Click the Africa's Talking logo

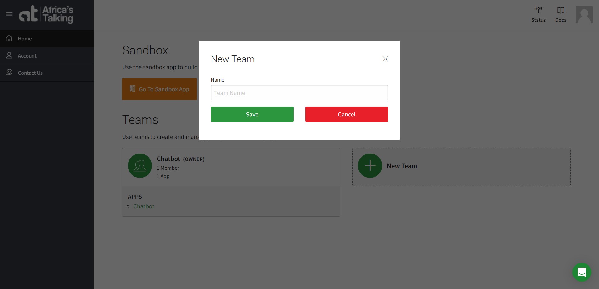(46, 15)
